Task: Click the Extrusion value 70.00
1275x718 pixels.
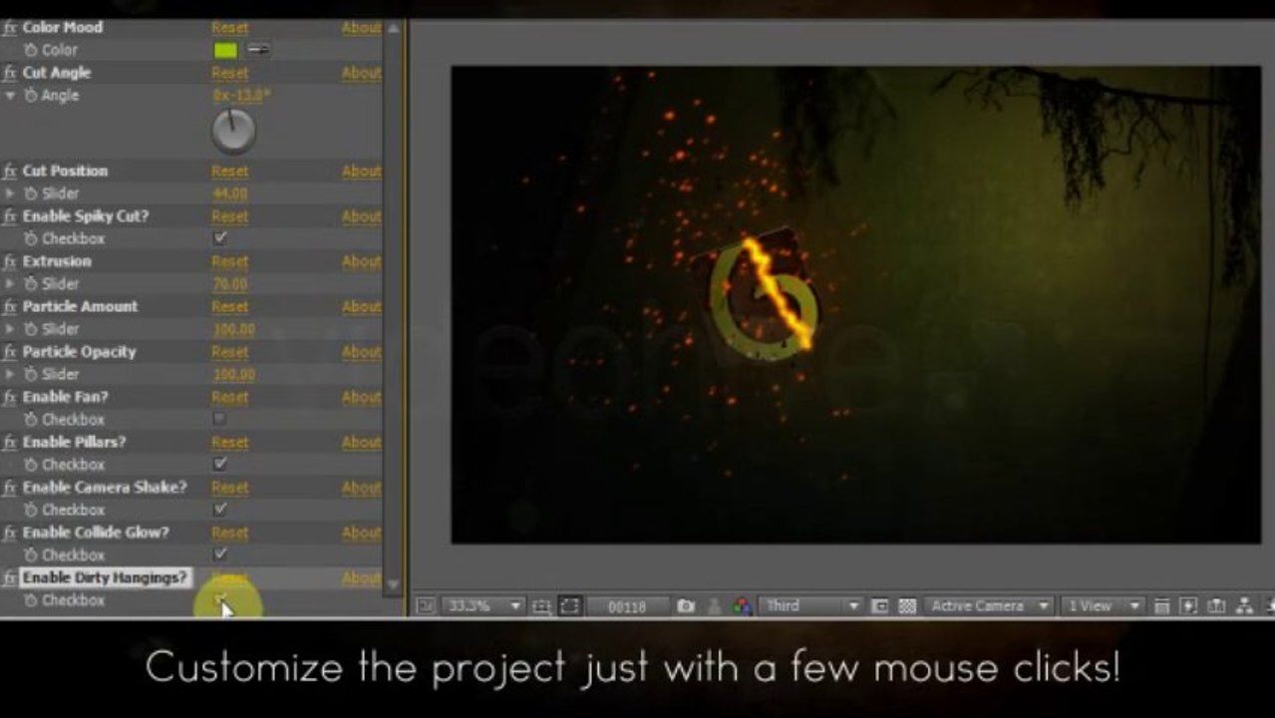Action: pyautogui.click(x=230, y=284)
